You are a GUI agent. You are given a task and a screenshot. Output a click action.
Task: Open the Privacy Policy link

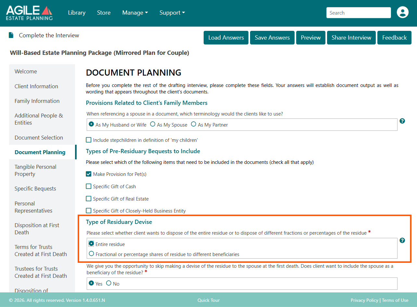click(364, 300)
